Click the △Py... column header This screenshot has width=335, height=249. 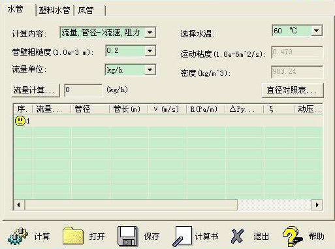tap(244, 108)
